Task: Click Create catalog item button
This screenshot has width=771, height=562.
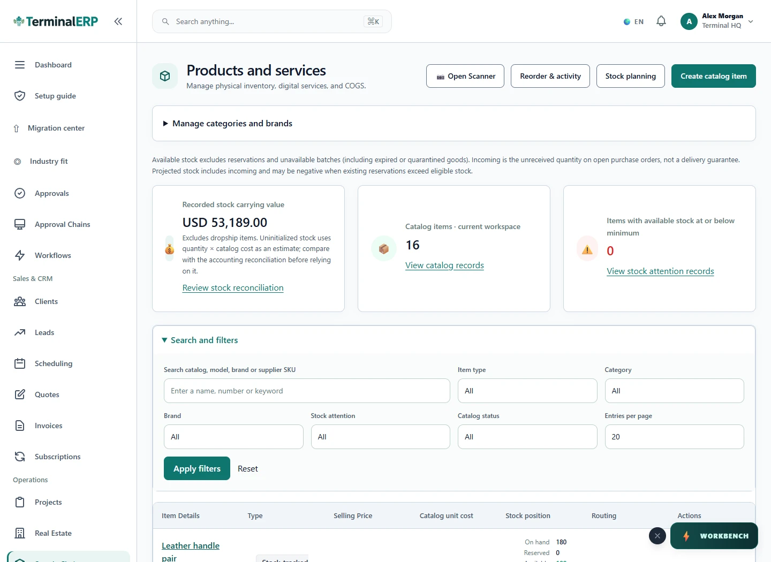Action: pos(714,76)
